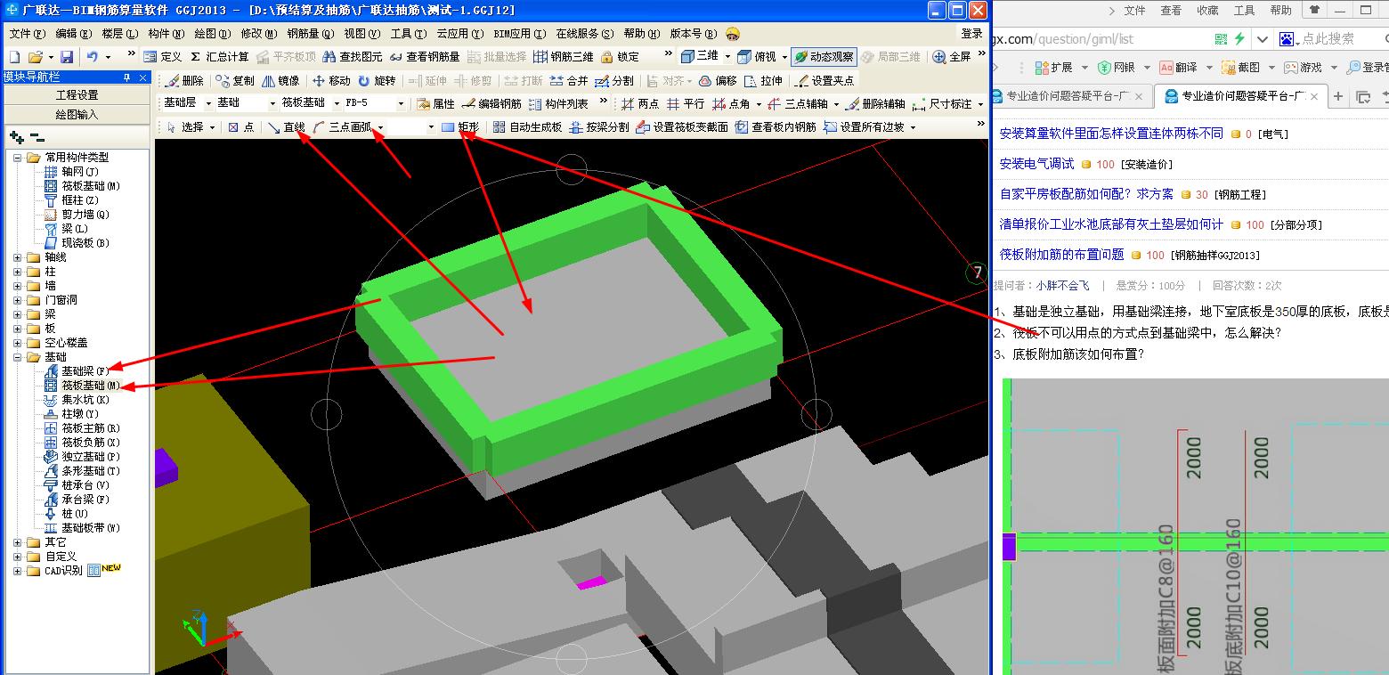Collapse the 常用构件类型 tree node

point(18,158)
